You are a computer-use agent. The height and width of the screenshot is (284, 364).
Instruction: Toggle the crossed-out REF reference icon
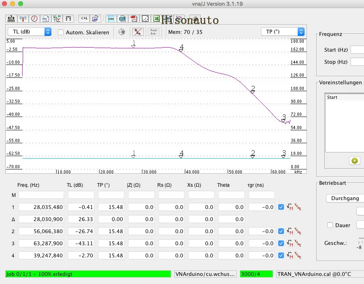[x=138, y=32]
